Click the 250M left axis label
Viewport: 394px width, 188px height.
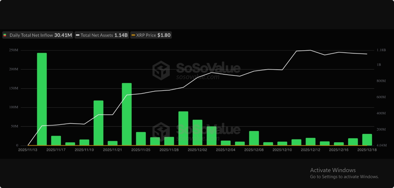coord(13,50)
